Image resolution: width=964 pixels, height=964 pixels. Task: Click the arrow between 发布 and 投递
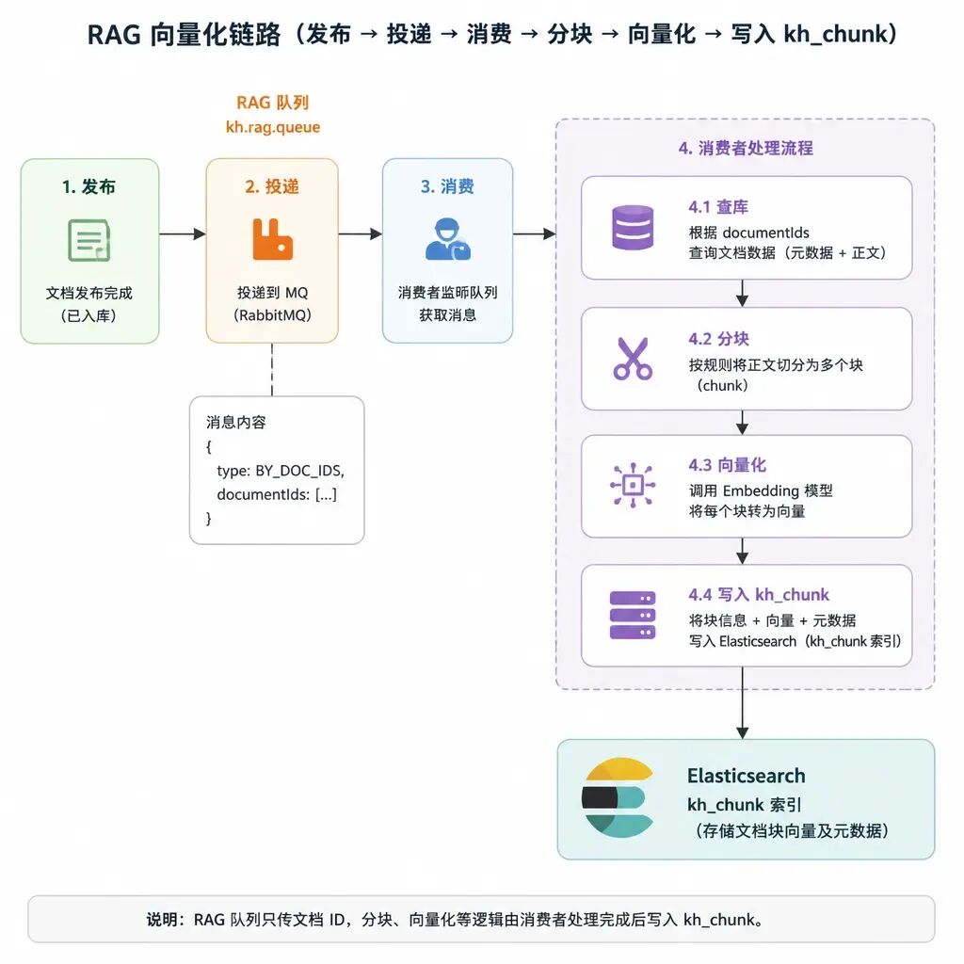coord(183,233)
